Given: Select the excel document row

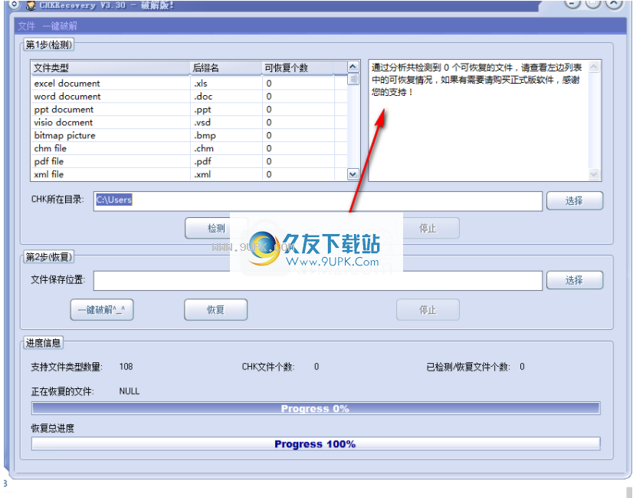Looking at the screenshot, I should 189,84.
